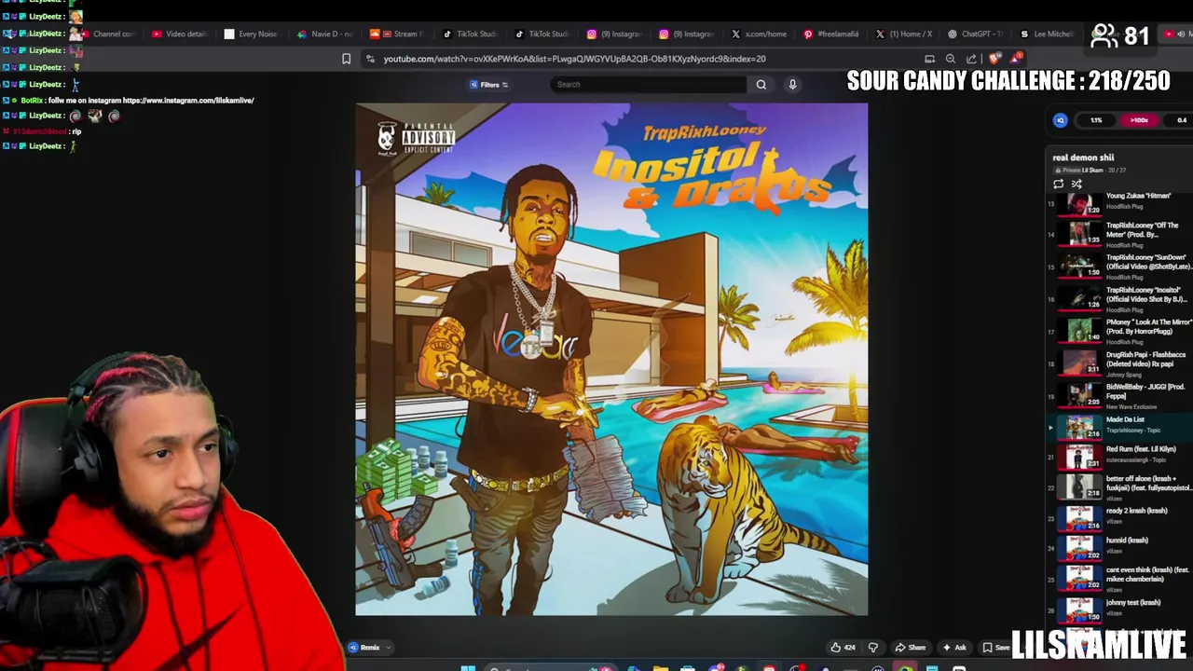Click the 0.4 stat pill
Screen dimensions: 1193x671
[x=1181, y=120]
